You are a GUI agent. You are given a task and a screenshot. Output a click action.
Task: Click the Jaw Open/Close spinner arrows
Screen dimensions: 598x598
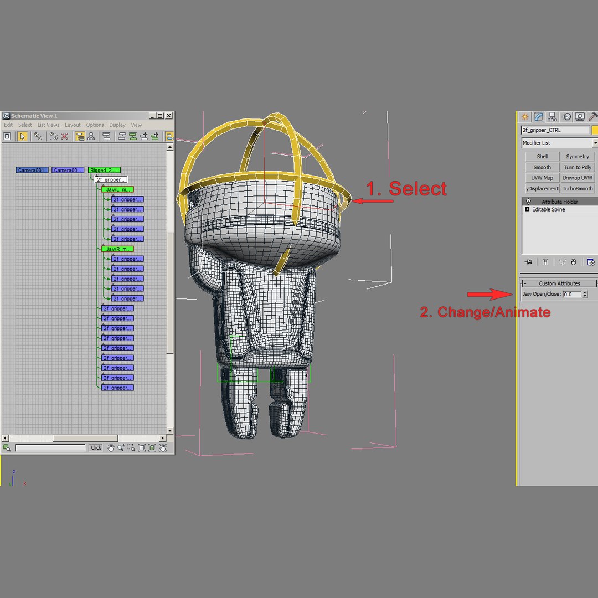pyautogui.click(x=585, y=294)
